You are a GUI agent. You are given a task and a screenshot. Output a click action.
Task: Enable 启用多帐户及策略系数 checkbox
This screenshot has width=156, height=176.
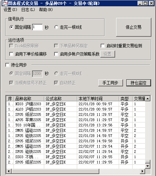(x=56, y=54)
